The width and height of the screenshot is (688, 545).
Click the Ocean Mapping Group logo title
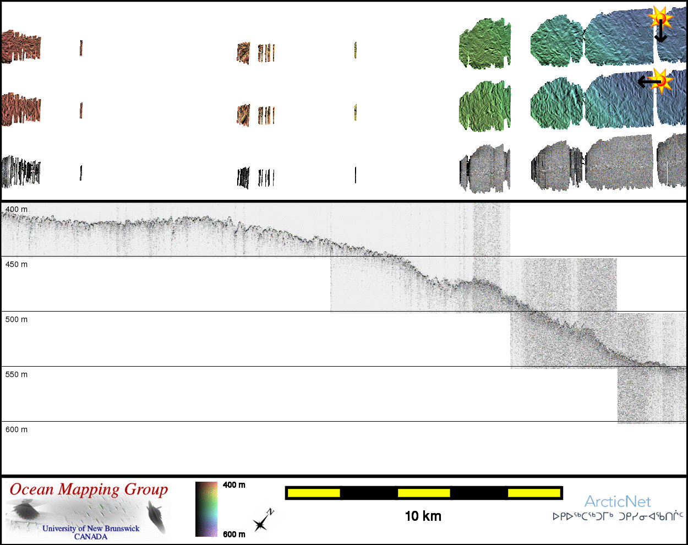89,489
